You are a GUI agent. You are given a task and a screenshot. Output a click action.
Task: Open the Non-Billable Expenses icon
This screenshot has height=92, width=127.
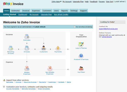click(x=50, y=68)
